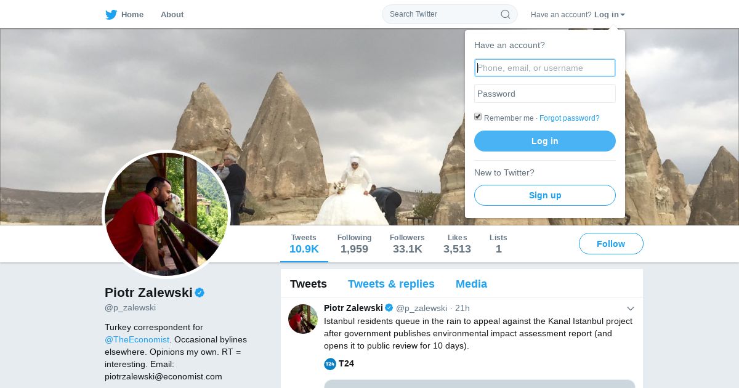Click the verified badge in the tweet header
The width and height of the screenshot is (739, 388).
[x=389, y=308]
